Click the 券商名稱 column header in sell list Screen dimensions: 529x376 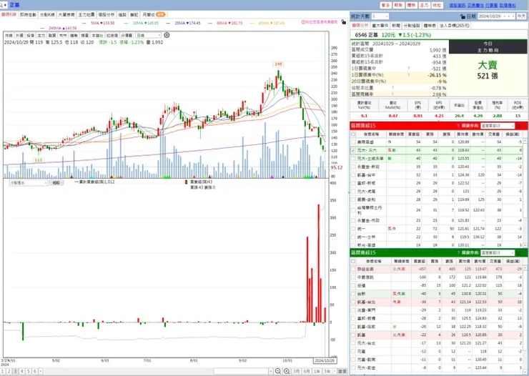pos(373,262)
